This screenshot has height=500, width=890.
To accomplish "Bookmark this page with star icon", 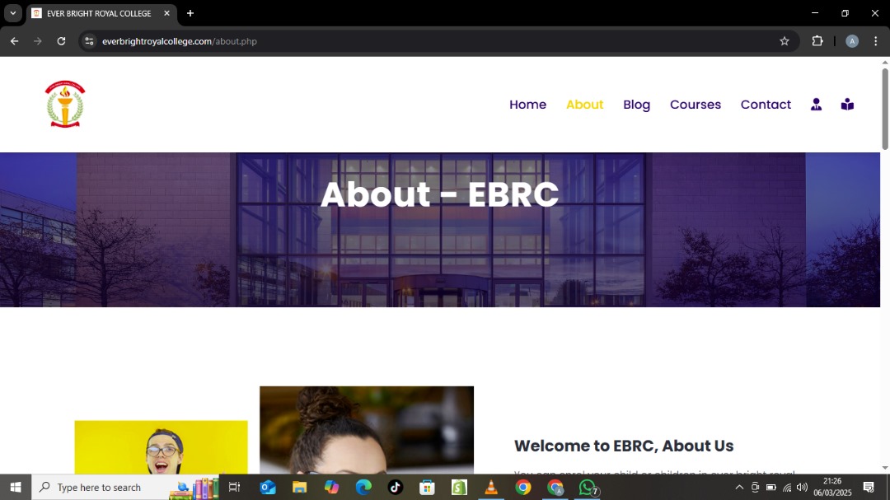I will (785, 41).
